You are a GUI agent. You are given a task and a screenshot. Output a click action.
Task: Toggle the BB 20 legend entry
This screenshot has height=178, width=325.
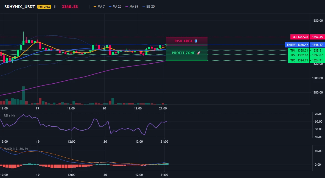pos(149,7)
